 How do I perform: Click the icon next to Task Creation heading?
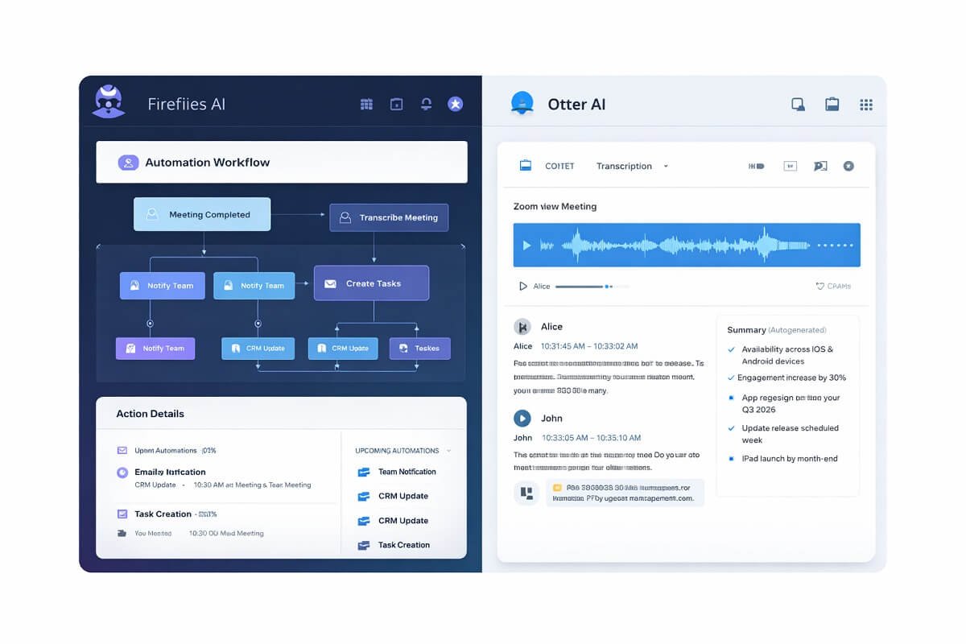click(122, 514)
